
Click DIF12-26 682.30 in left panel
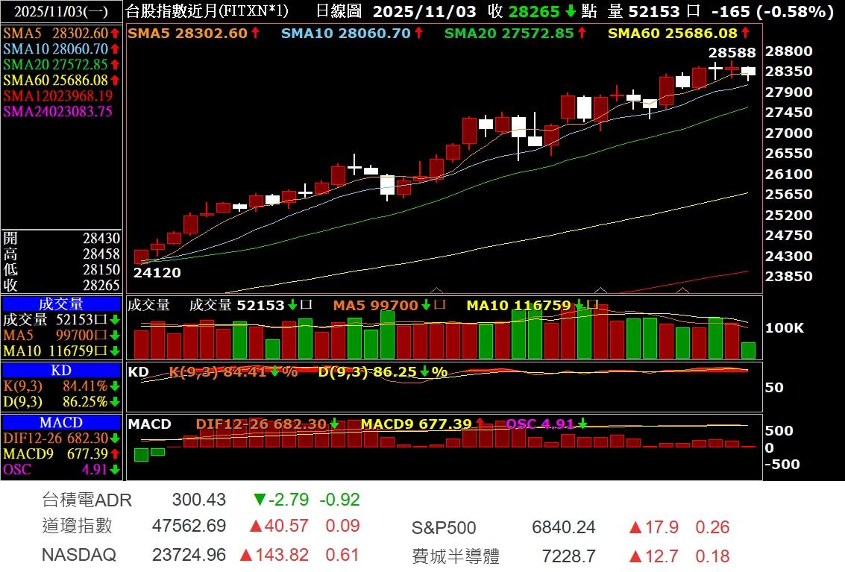(x=61, y=439)
